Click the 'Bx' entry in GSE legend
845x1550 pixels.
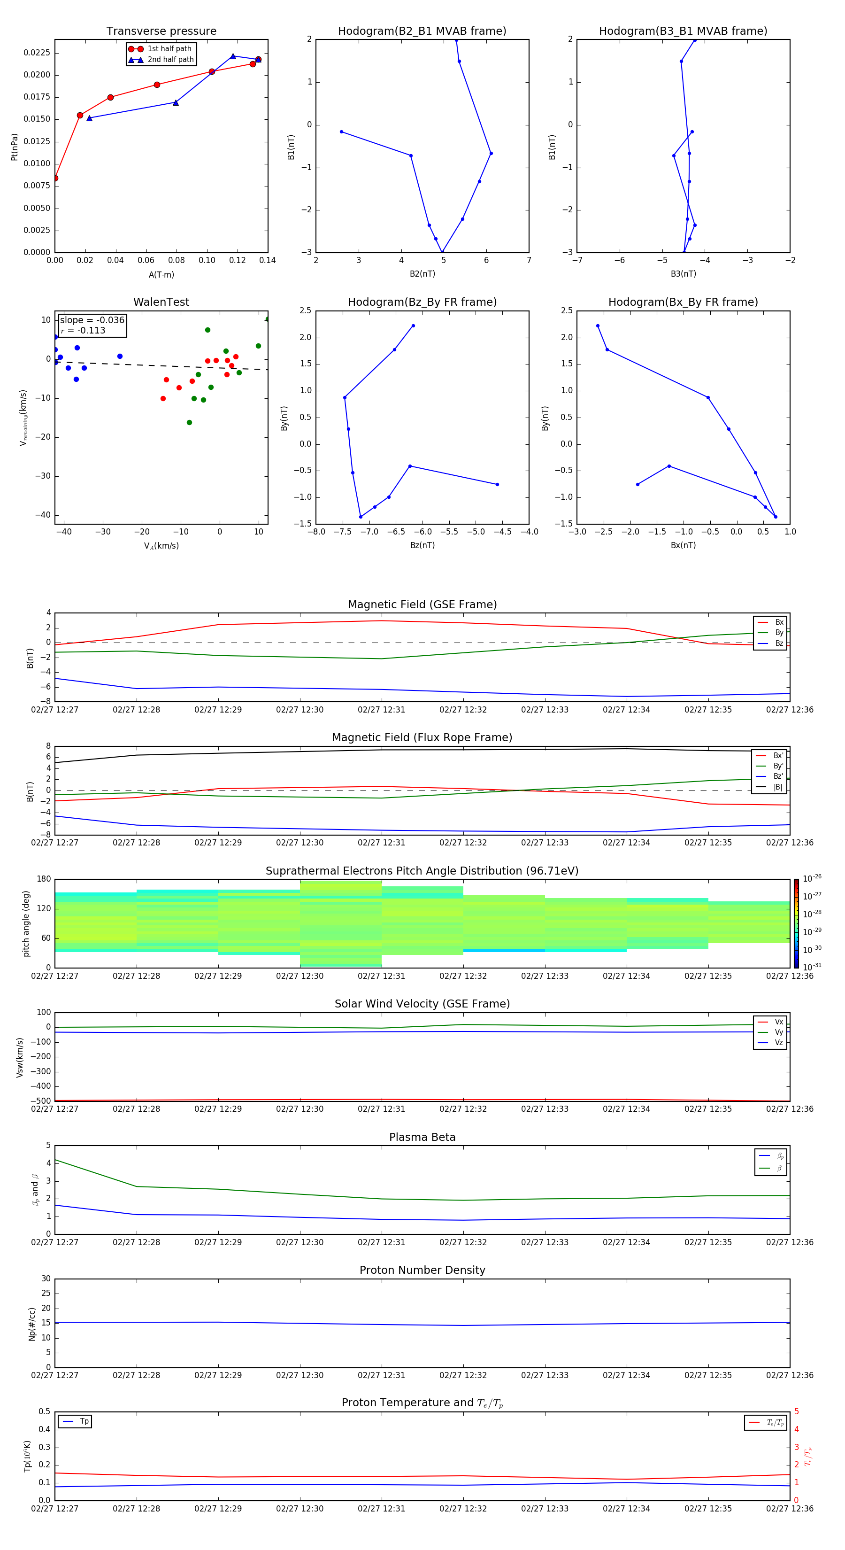pos(770,622)
